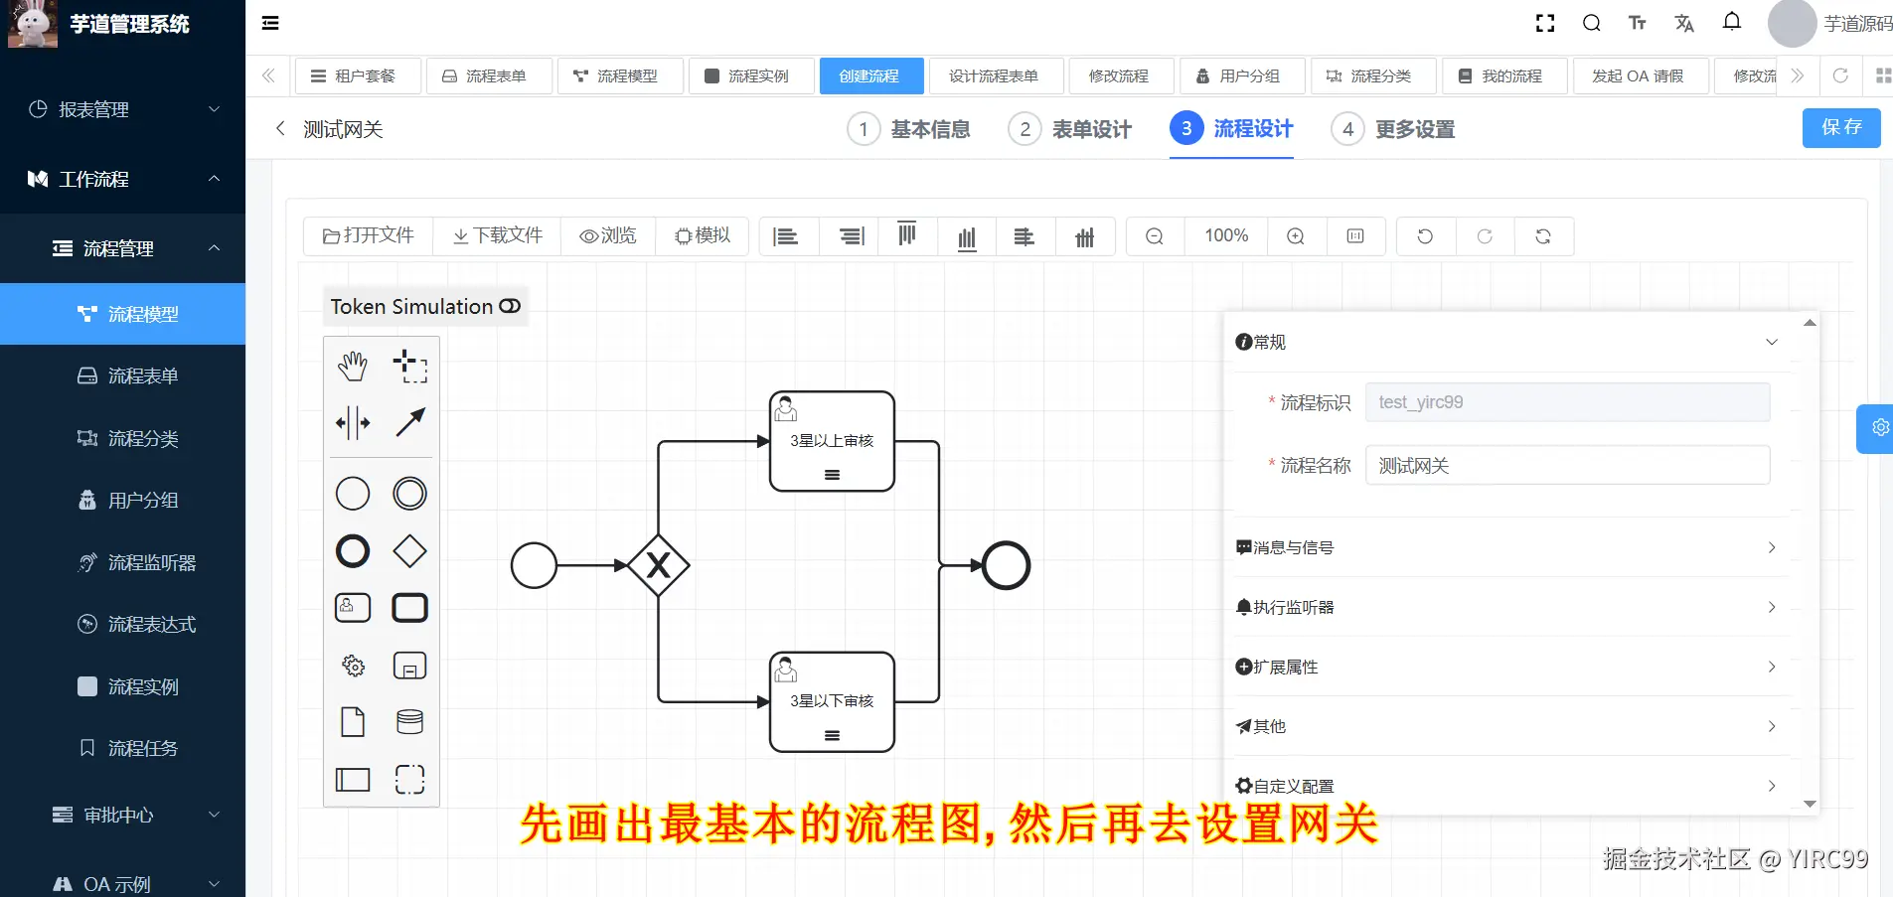Toggle Token Simulation mode
This screenshot has width=1893, height=897.
tap(509, 306)
